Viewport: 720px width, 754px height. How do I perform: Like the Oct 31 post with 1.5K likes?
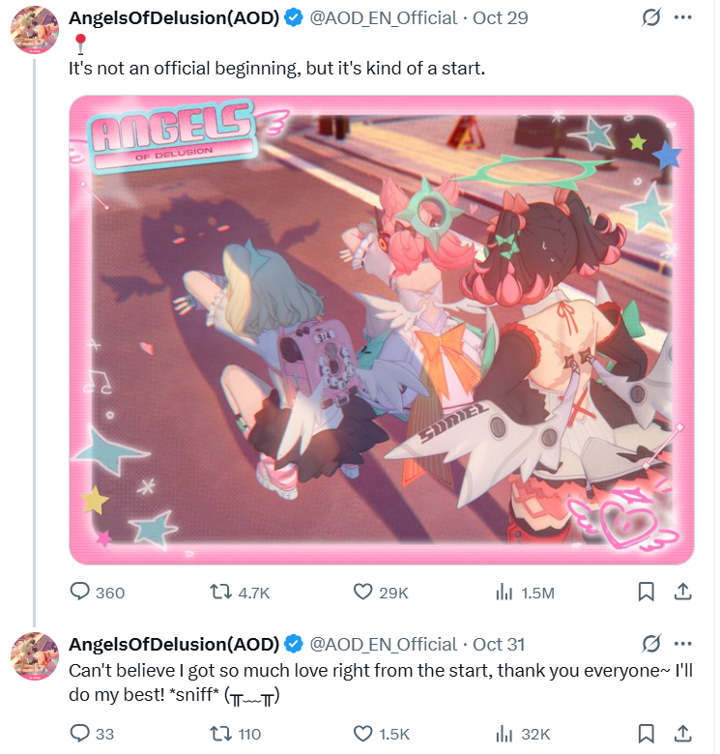[382, 734]
